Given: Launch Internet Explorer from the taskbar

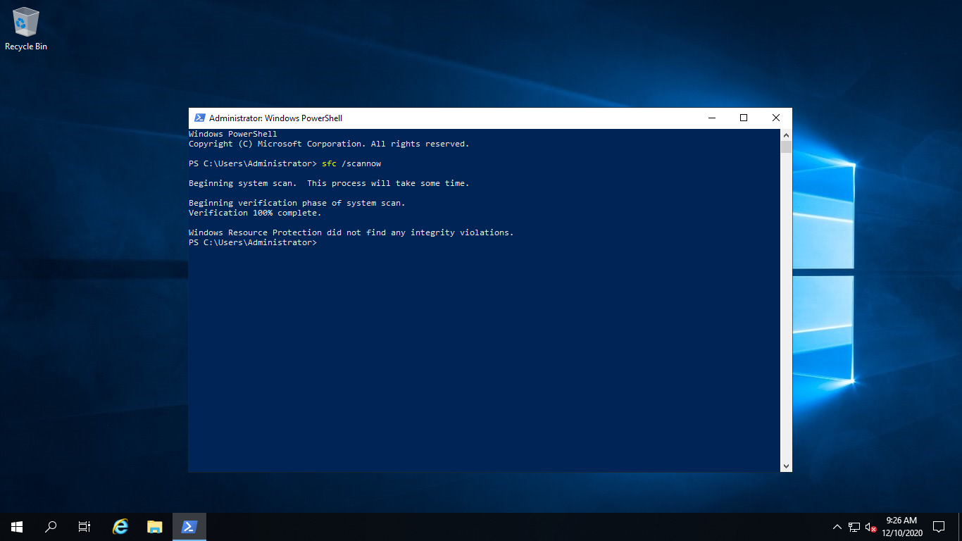Looking at the screenshot, I should click(x=121, y=526).
